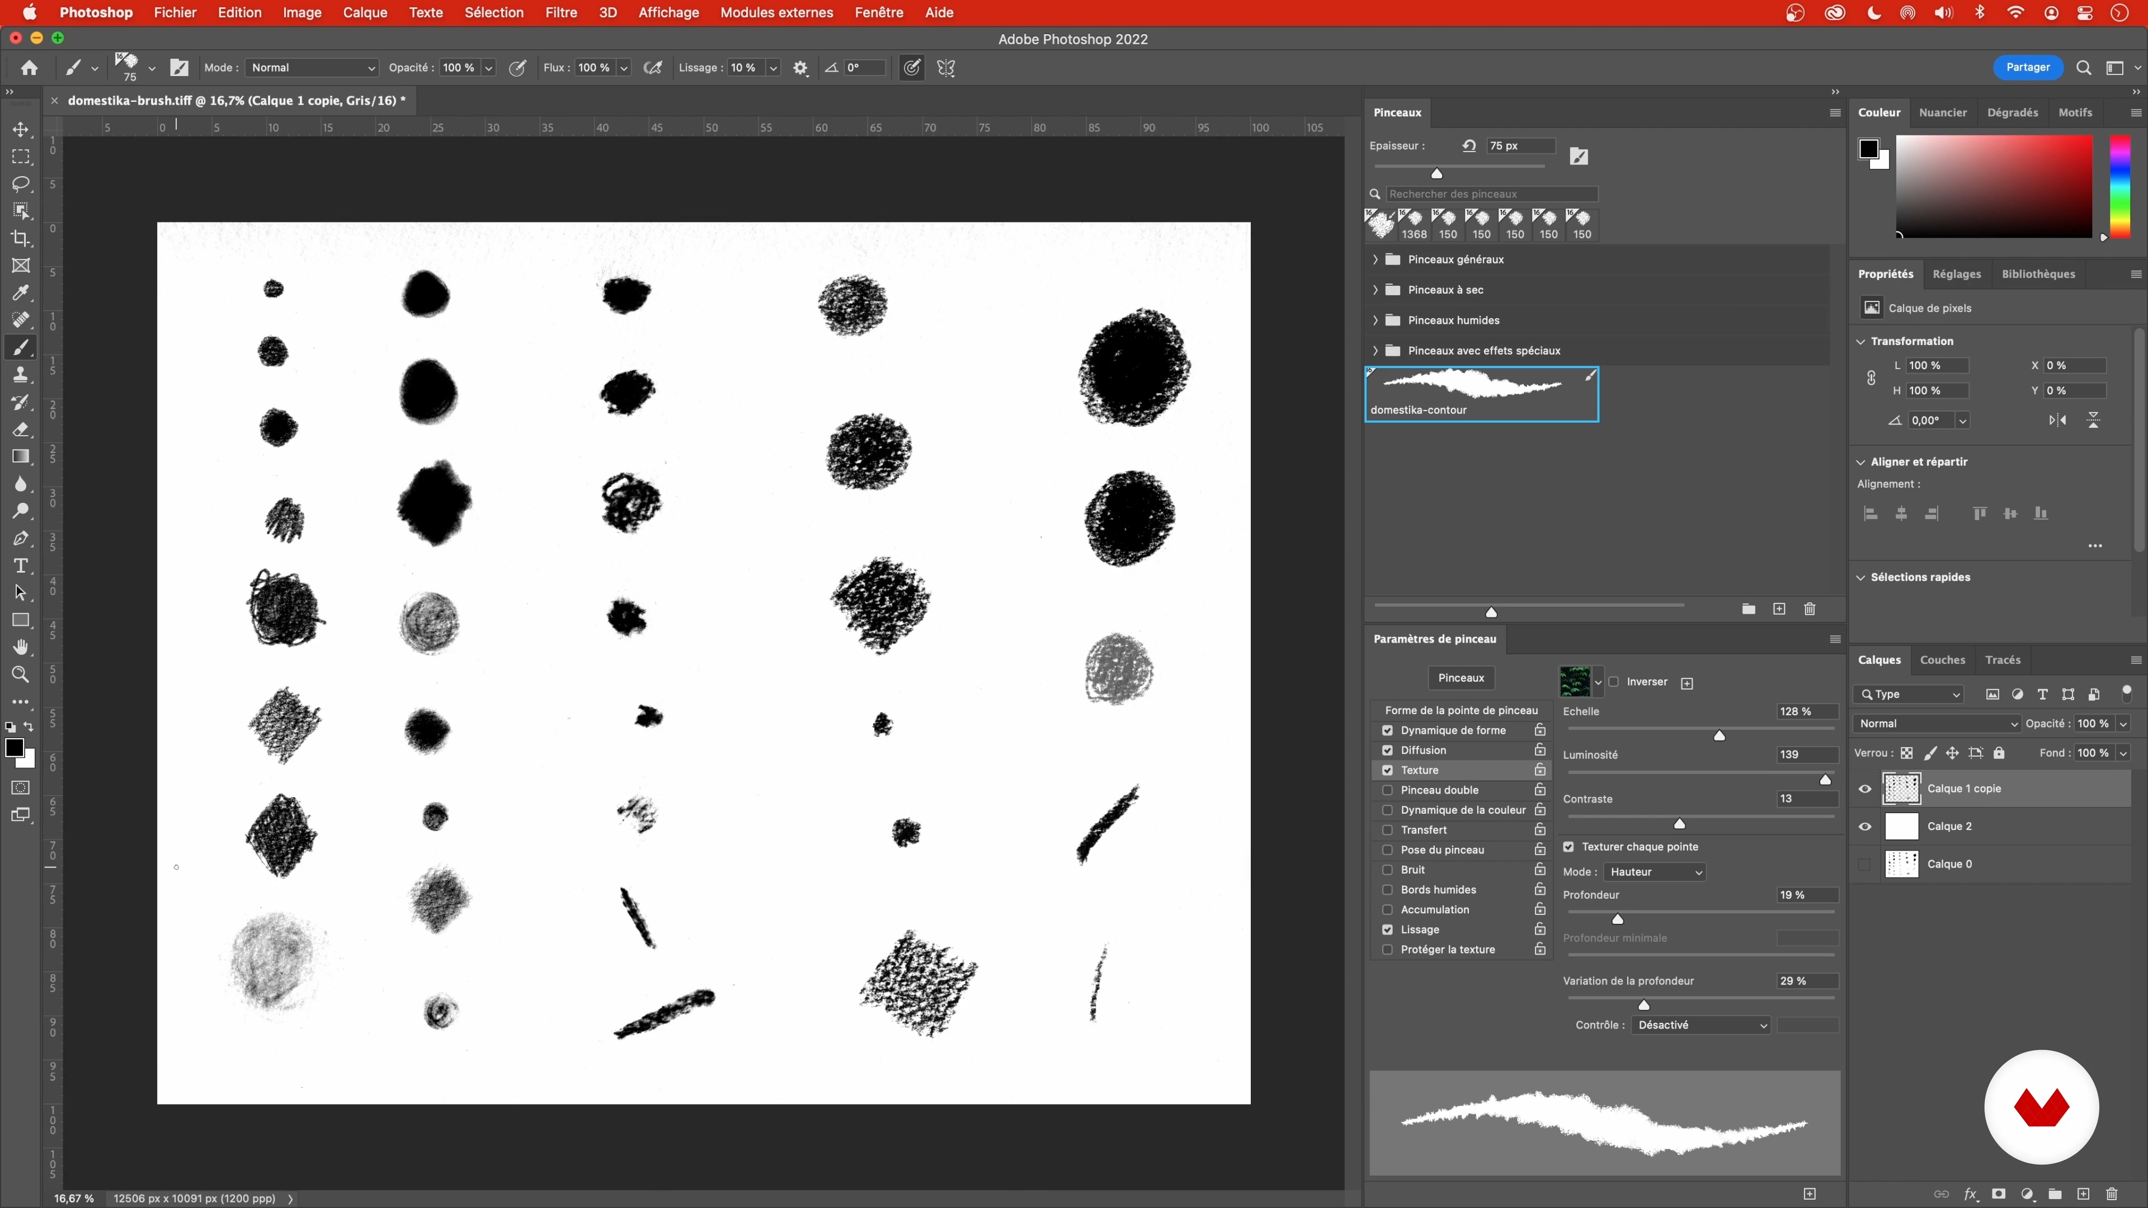Uncheck Diffusion option
The image size is (2148, 1208).
point(1387,751)
